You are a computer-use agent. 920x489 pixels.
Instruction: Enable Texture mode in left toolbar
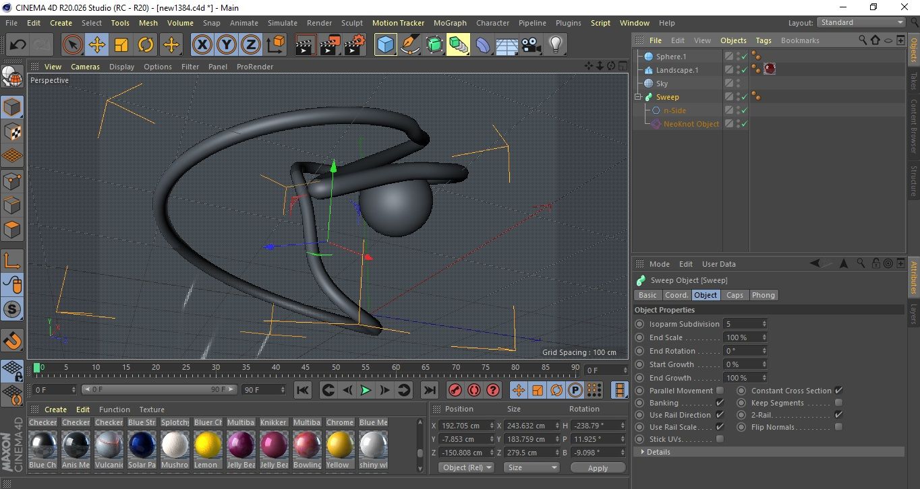tap(13, 131)
